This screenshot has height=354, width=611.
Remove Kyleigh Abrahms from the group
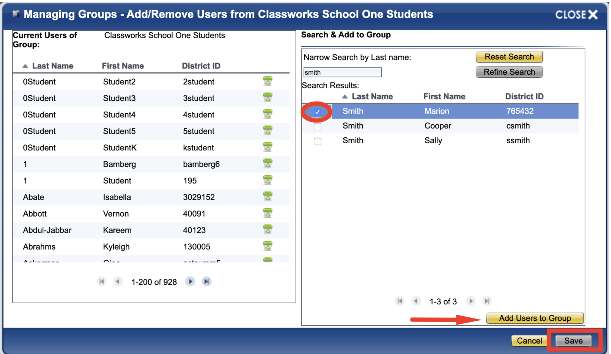[x=267, y=246]
